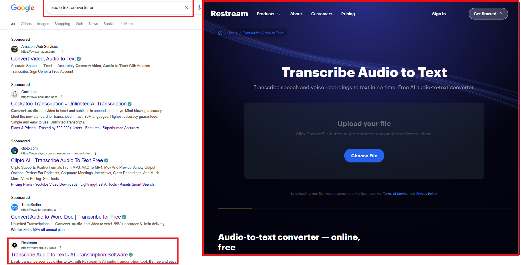Click the Cockatoo Features sitelink
The height and width of the screenshot is (265, 521).
coord(92,128)
